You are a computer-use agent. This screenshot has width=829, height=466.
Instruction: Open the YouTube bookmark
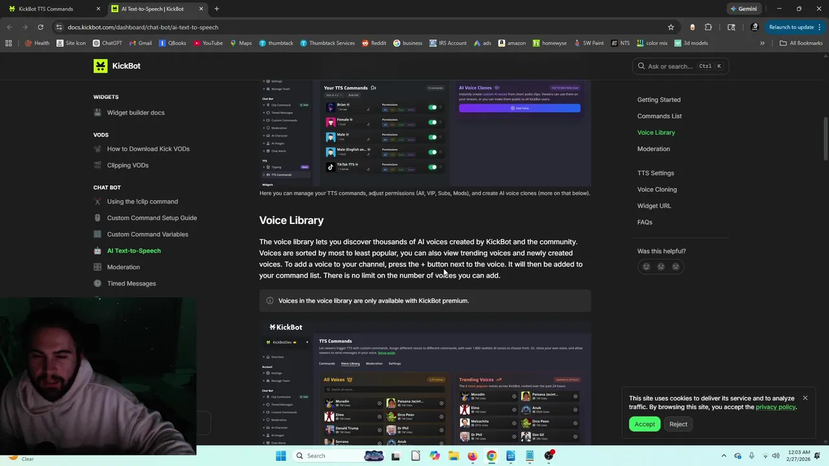pyautogui.click(x=207, y=43)
